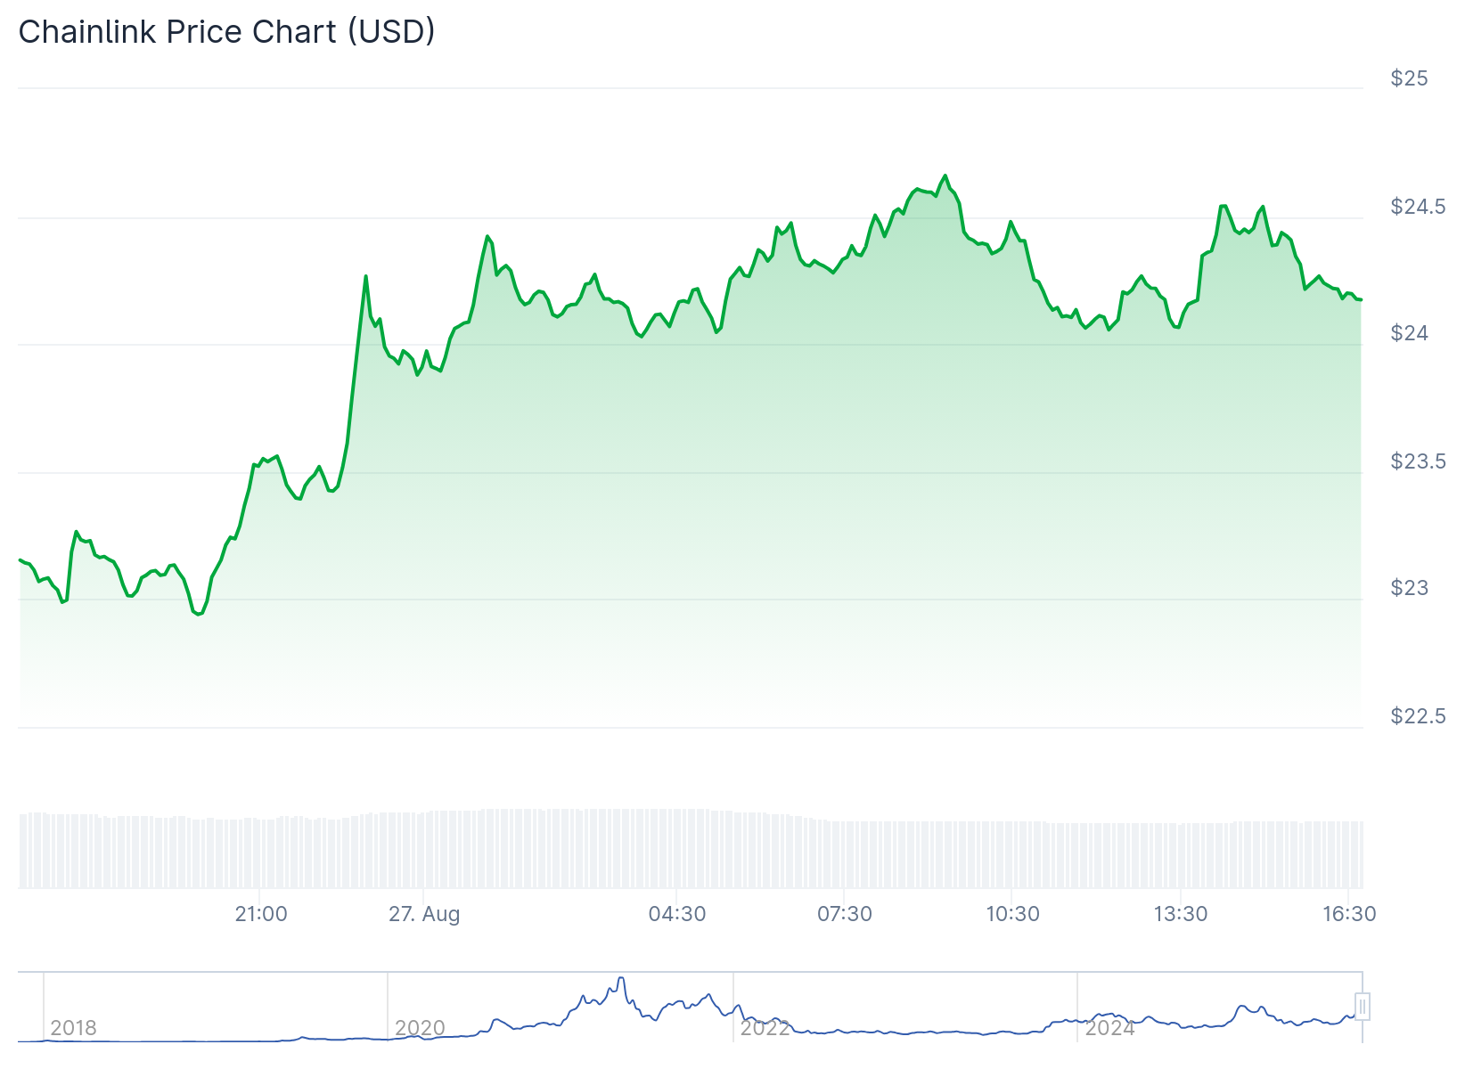Click the $25 price axis label

coord(1409,78)
